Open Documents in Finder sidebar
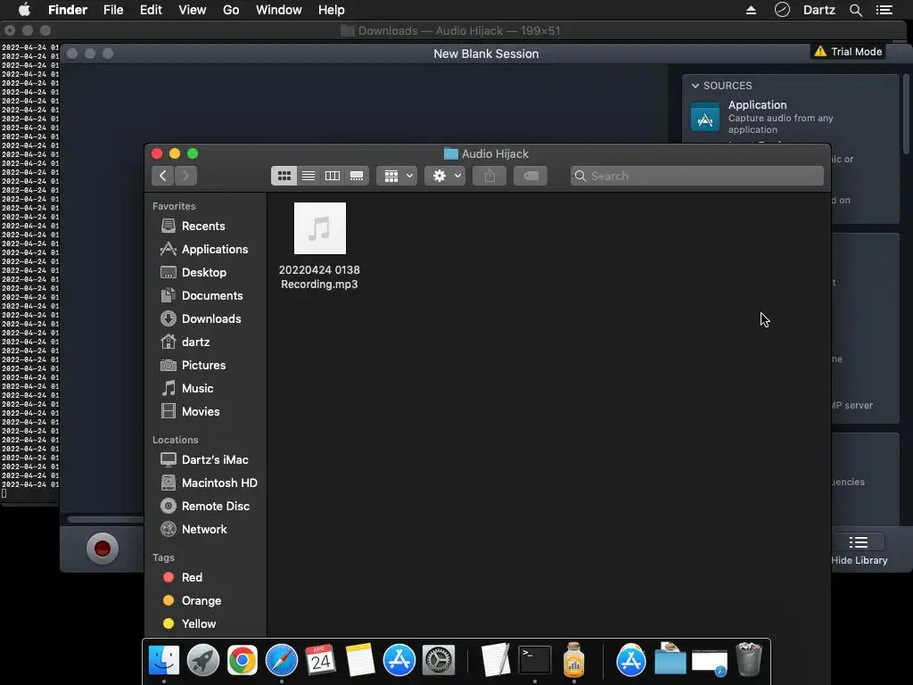The width and height of the screenshot is (913, 685). (x=202, y=296)
